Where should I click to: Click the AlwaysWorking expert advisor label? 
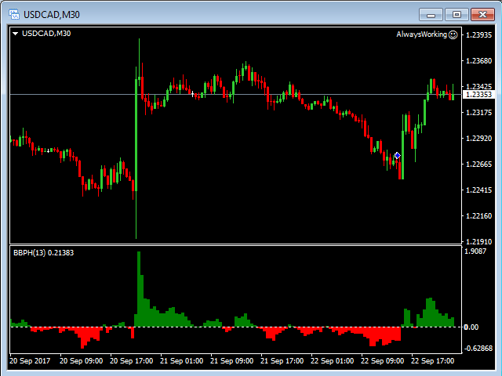click(421, 34)
